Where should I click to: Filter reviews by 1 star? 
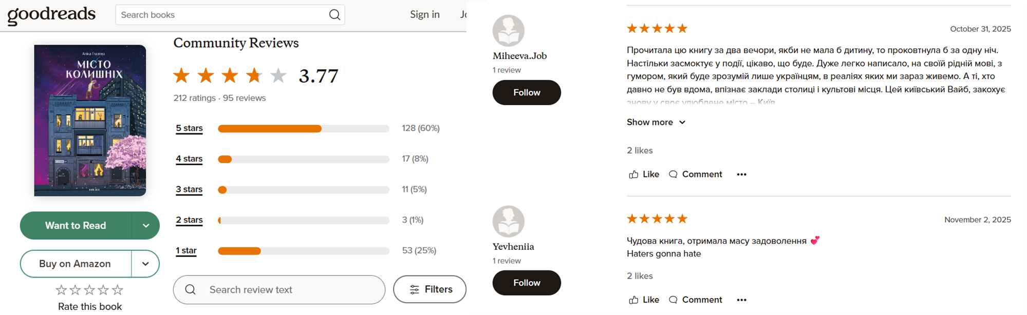(x=186, y=250)
